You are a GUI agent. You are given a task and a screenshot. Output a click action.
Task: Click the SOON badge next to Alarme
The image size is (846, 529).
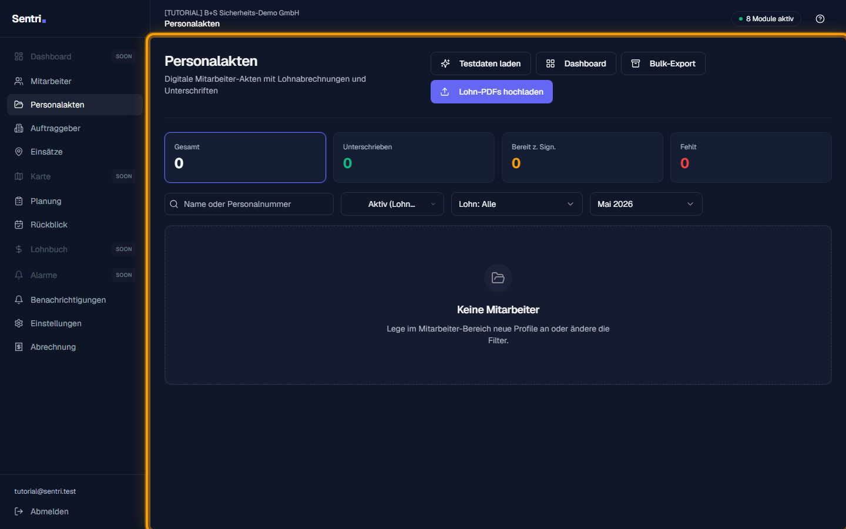pos(124,275)
